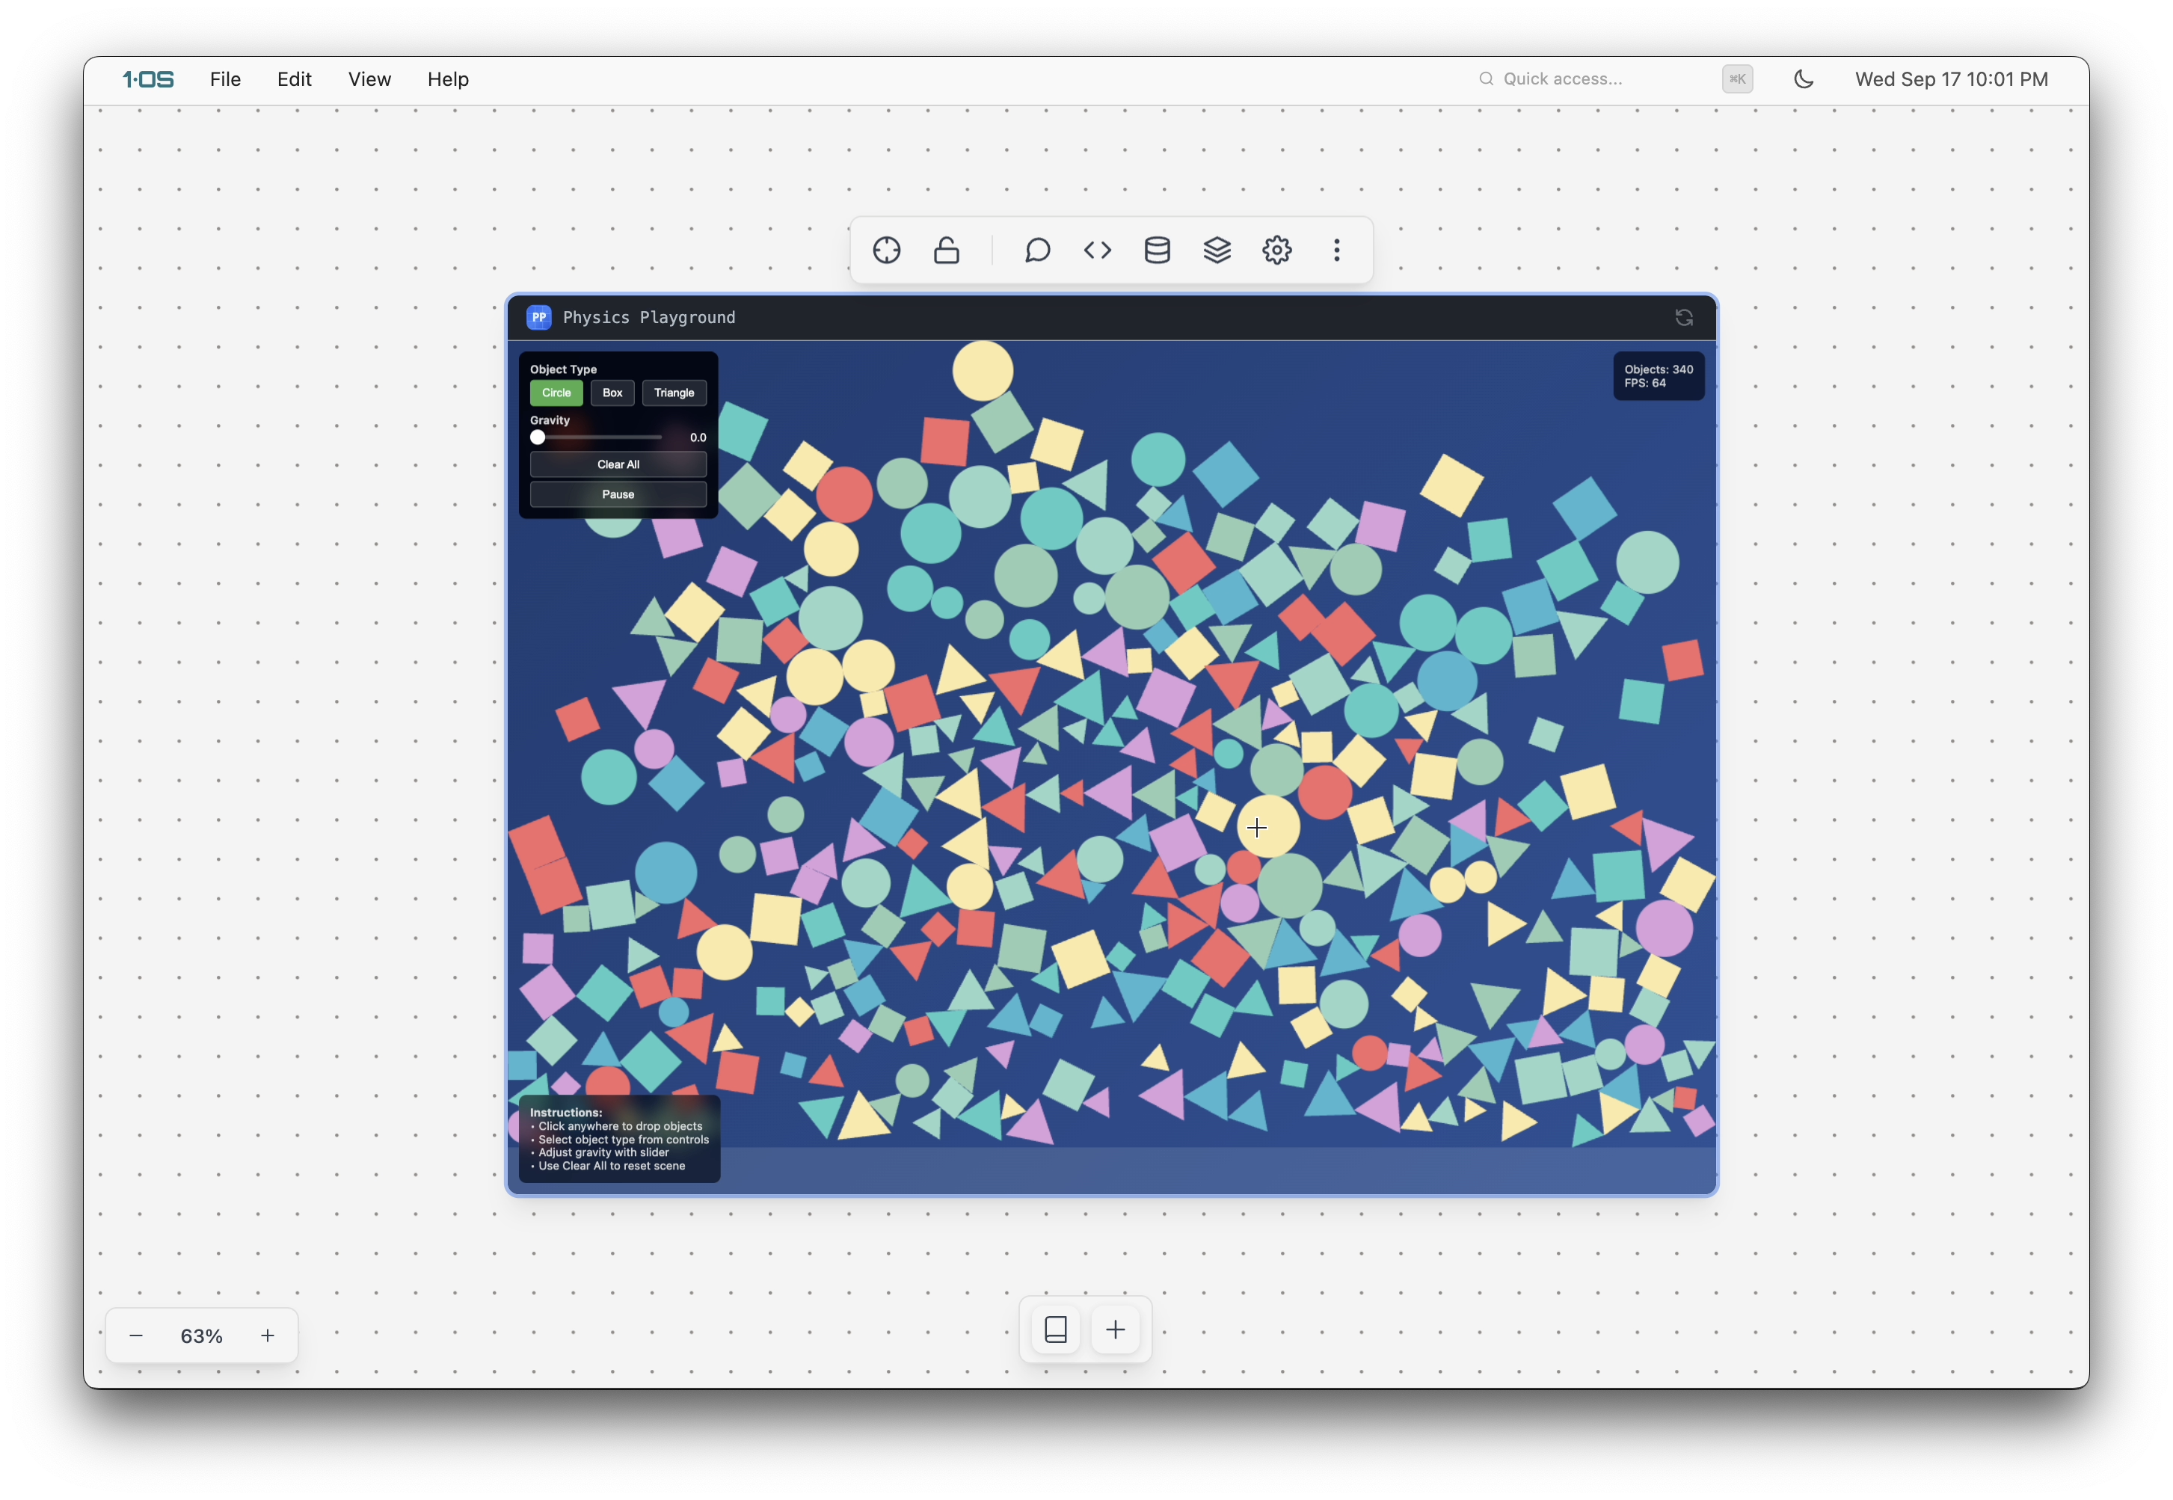This screenshot has height=1500, width=2173.
Task: Expand the three-dot more options menu
Action: tap(1336, 250)
